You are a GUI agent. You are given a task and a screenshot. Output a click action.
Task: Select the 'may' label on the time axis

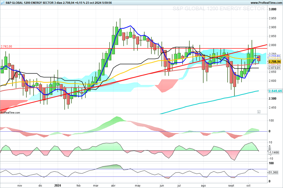pos(138,186)
